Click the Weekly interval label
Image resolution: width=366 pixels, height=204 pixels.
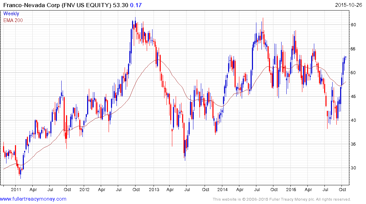tap(11, 14)
